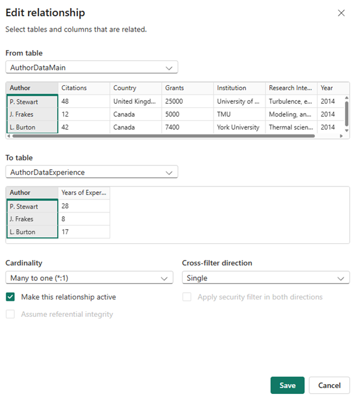Select the Research Inte... column header
This screenshot has height=402, width=357.
(291, 88)
